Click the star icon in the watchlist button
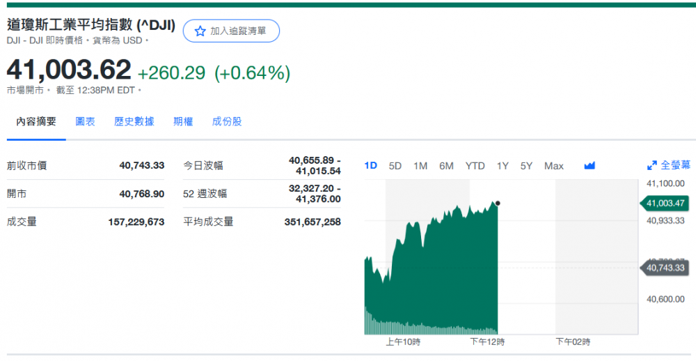This screenshot has height=361, width=696. point(200,31)
